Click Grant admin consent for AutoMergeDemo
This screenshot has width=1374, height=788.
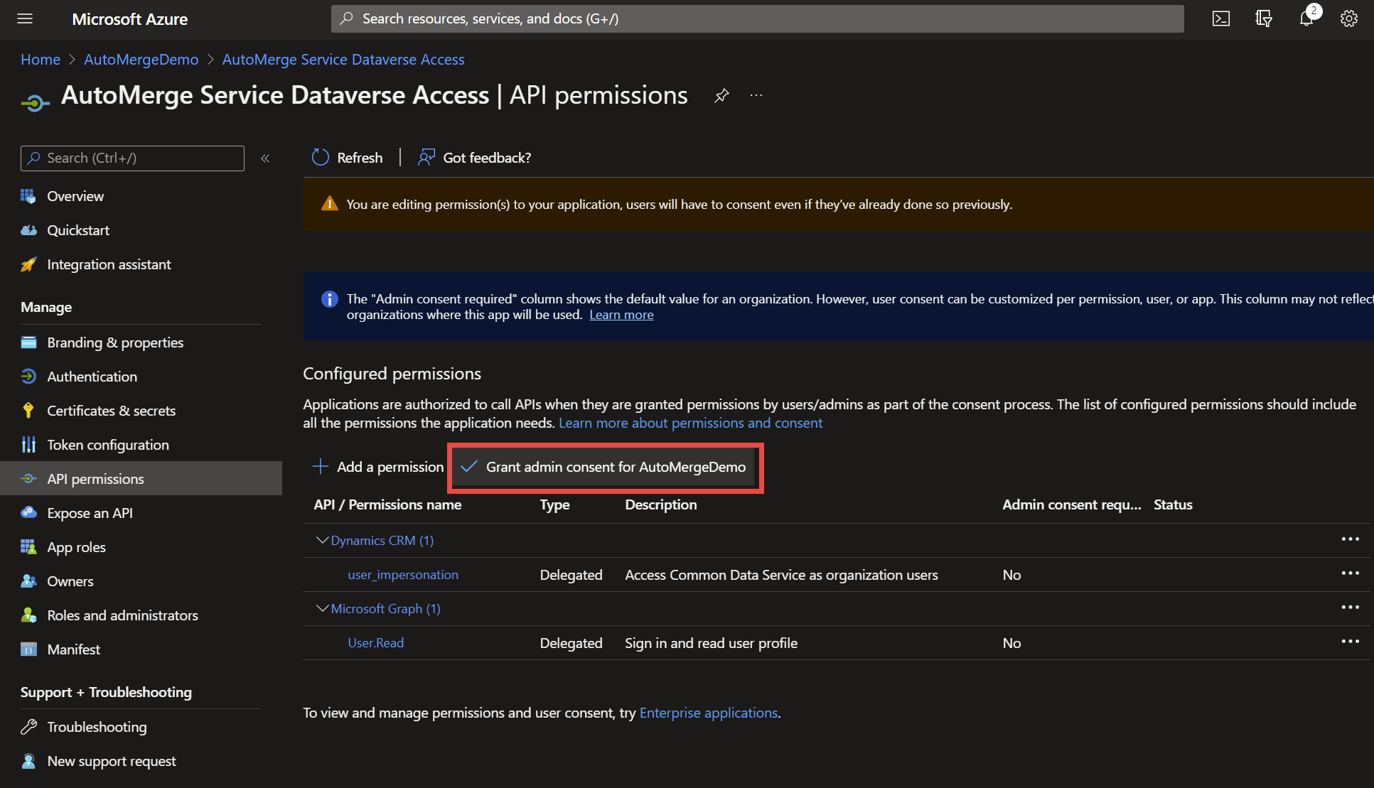coord(604,467)
